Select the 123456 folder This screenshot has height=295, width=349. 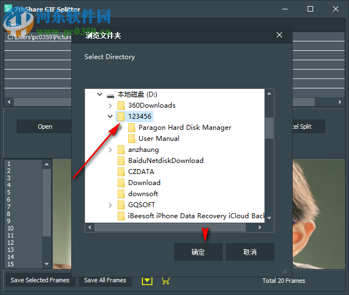[140, 117]
